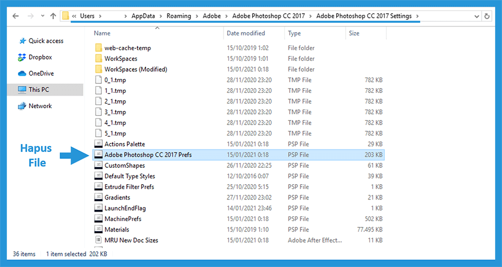Open the recent locations dropdown arrow
The width and height of the screenshot is (502, 267).
[43, 16]
